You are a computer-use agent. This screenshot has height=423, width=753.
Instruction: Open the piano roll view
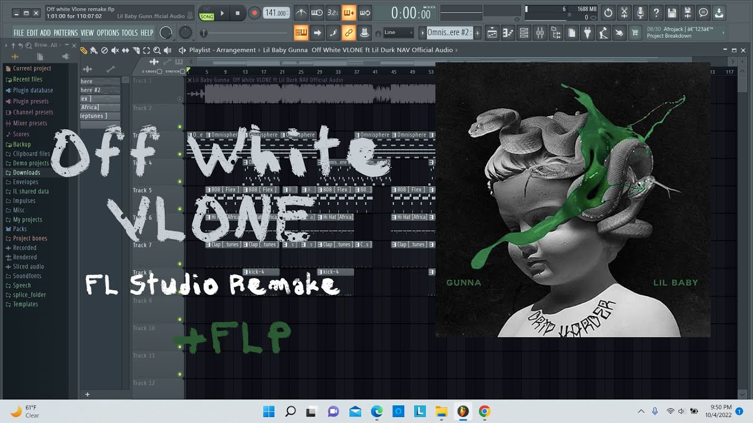point(508,33)
